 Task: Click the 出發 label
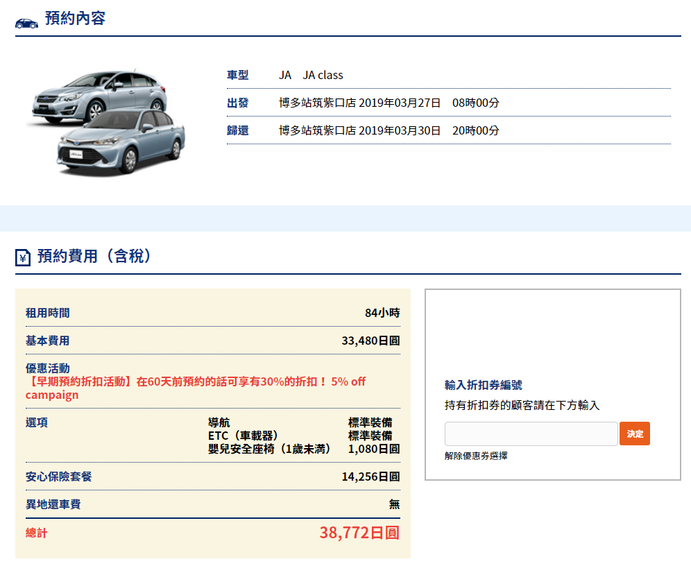(x=237, y=103)
